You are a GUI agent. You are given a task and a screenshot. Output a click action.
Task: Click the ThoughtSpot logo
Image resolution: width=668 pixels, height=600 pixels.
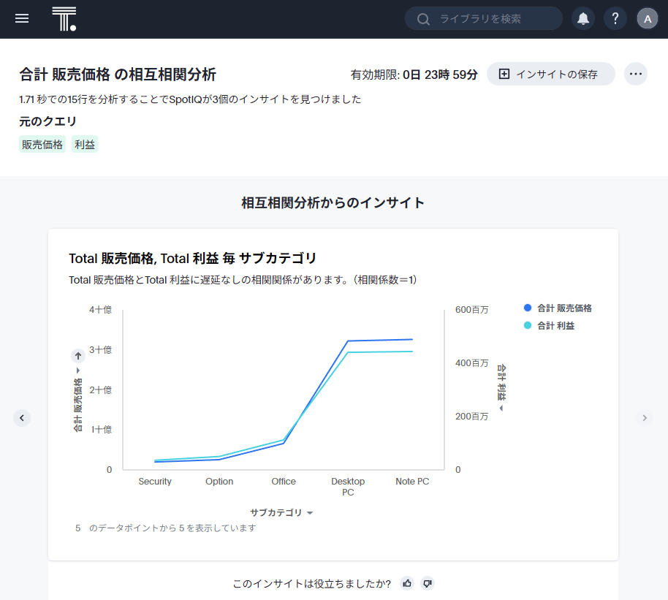click(x=64, y=19)
